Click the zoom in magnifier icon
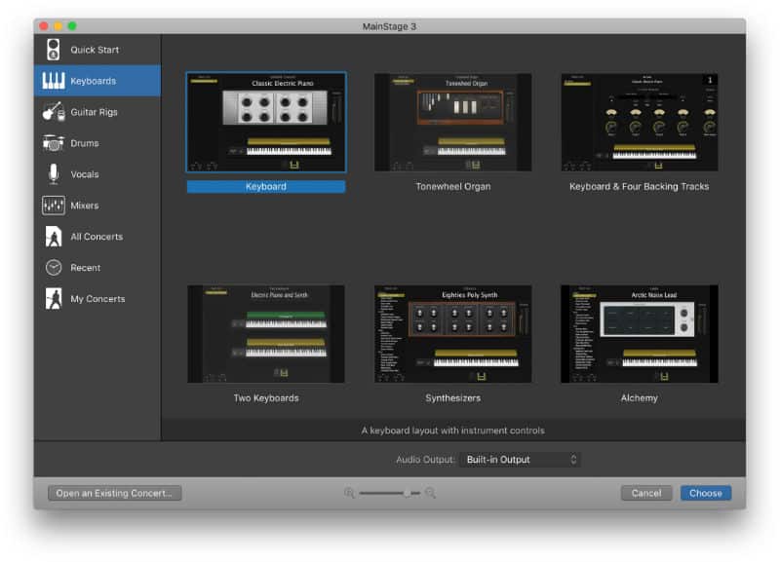The height and width of the screenshot is (562, 780). 430,493
